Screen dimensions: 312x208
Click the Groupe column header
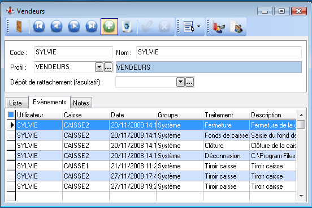(x=180, y=115)
